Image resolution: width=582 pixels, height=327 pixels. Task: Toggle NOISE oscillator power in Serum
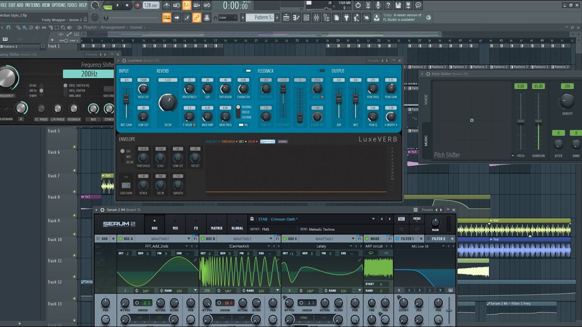pyautogui.click(x=367, y=238)
